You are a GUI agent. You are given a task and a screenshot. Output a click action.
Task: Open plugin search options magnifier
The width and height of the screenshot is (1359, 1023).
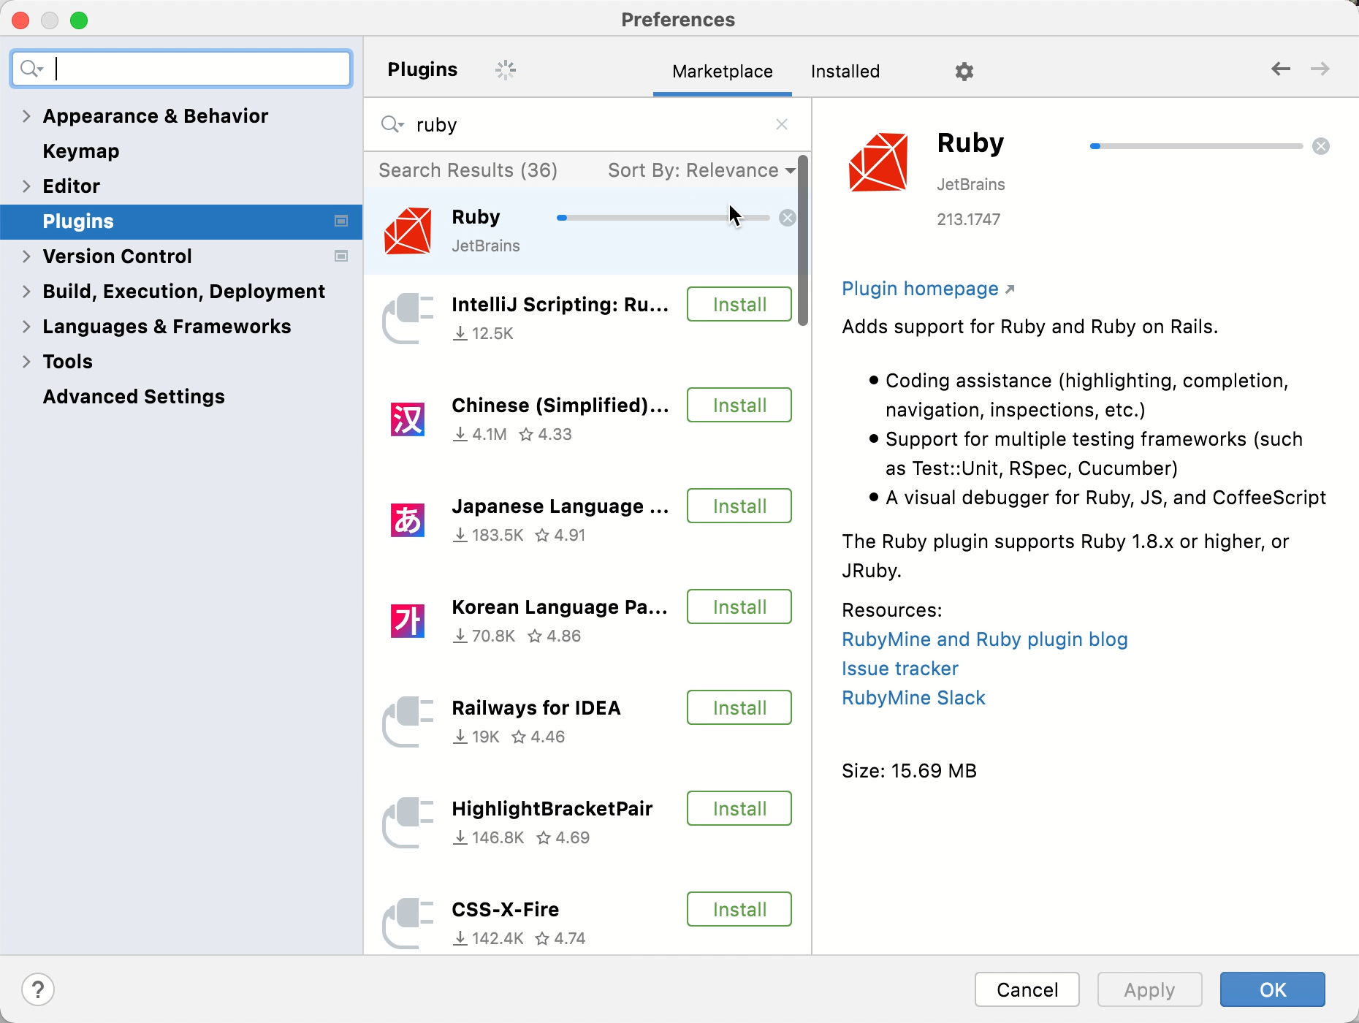[x=392, y=124]
